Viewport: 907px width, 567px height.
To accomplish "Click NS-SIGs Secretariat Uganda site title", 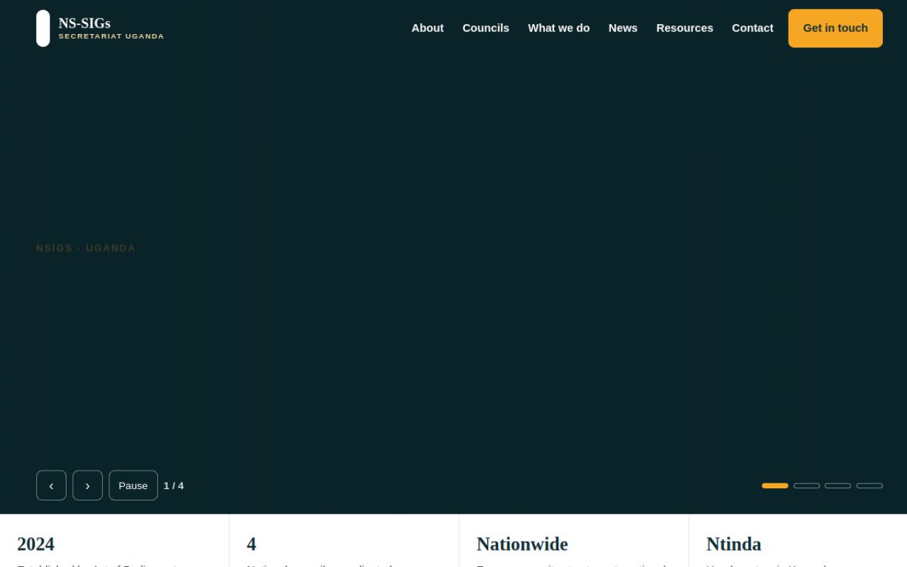I will tap(111, 28).
